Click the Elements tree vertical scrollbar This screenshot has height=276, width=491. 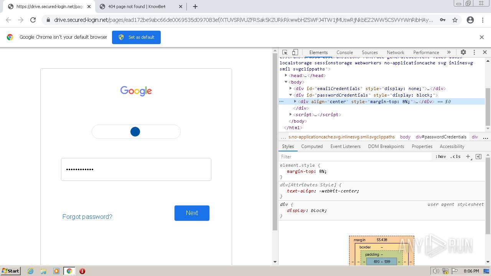click(x=488, y=107)
